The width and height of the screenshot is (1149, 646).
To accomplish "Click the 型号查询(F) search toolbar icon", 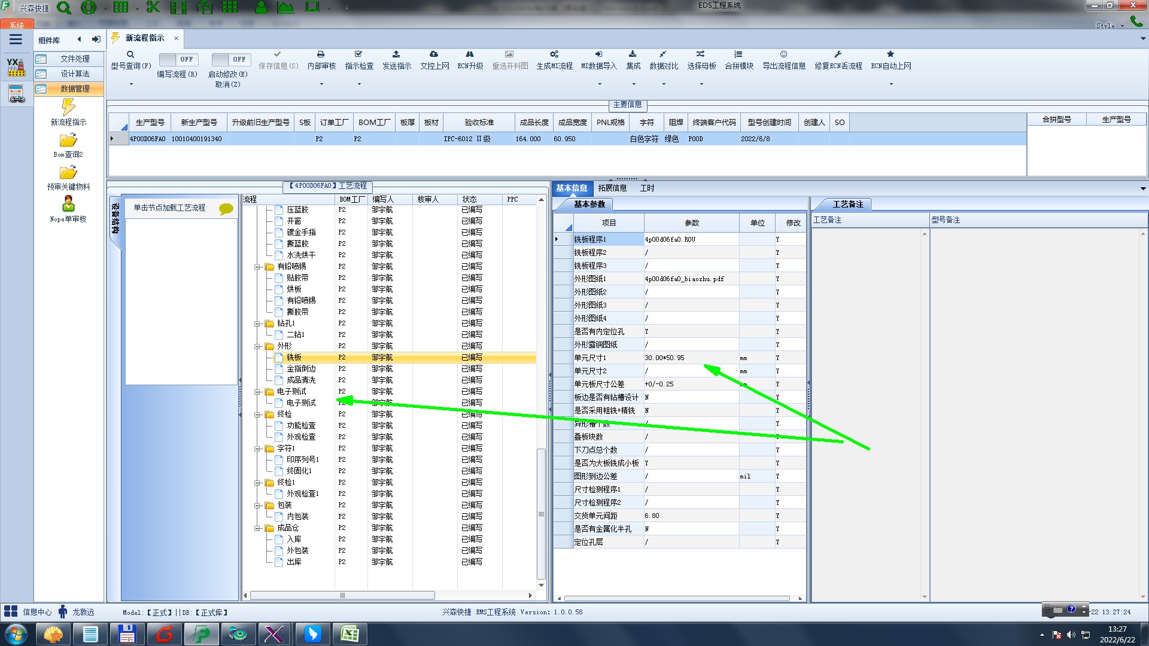I will [130, 54].
